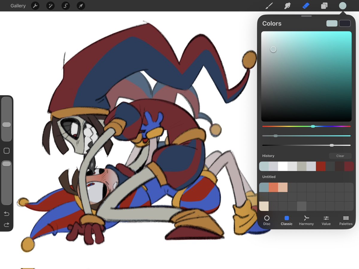Redo the last action

coord(6,225)
